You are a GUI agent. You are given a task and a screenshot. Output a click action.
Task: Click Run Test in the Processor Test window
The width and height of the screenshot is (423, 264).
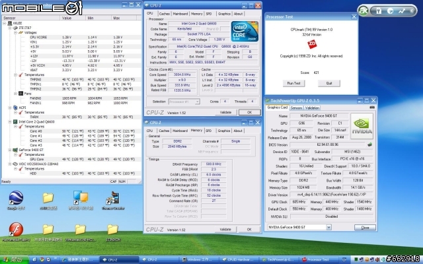[293, 83]
